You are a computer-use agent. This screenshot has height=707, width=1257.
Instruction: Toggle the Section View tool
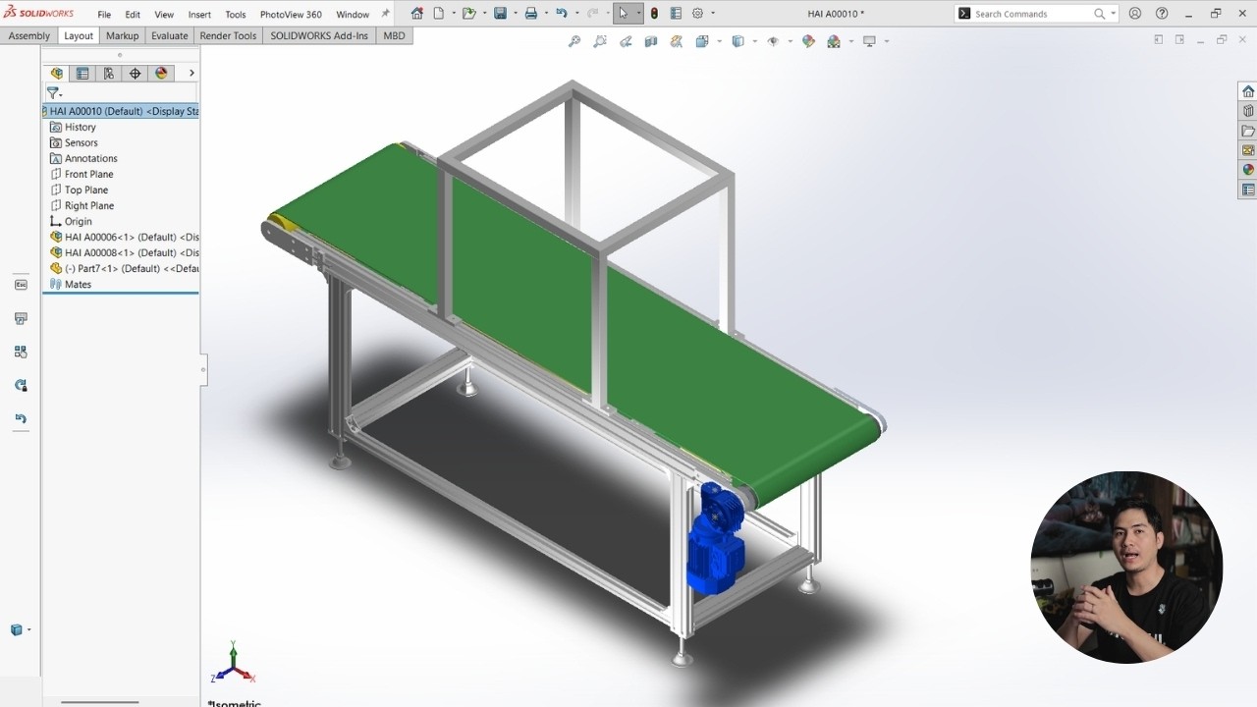(x=651, y=41)
